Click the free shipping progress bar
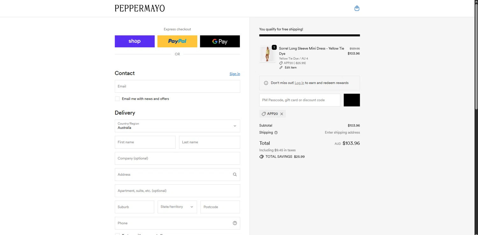This screenshot has width=478, height=235. point(309,35)
